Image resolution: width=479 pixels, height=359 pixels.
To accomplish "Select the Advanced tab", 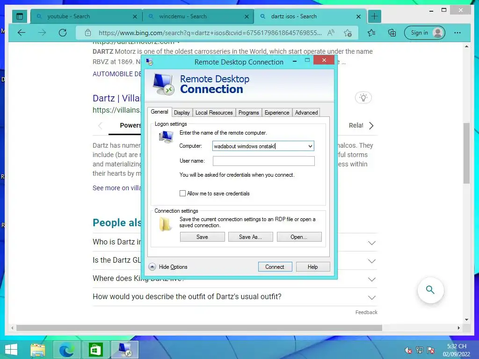I will click(306, 113).
